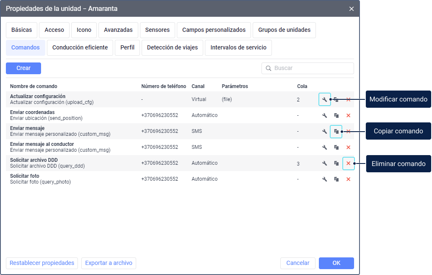Select the Detección de viajes tab
Screen dimensions: 432x275
click(172, 48)
